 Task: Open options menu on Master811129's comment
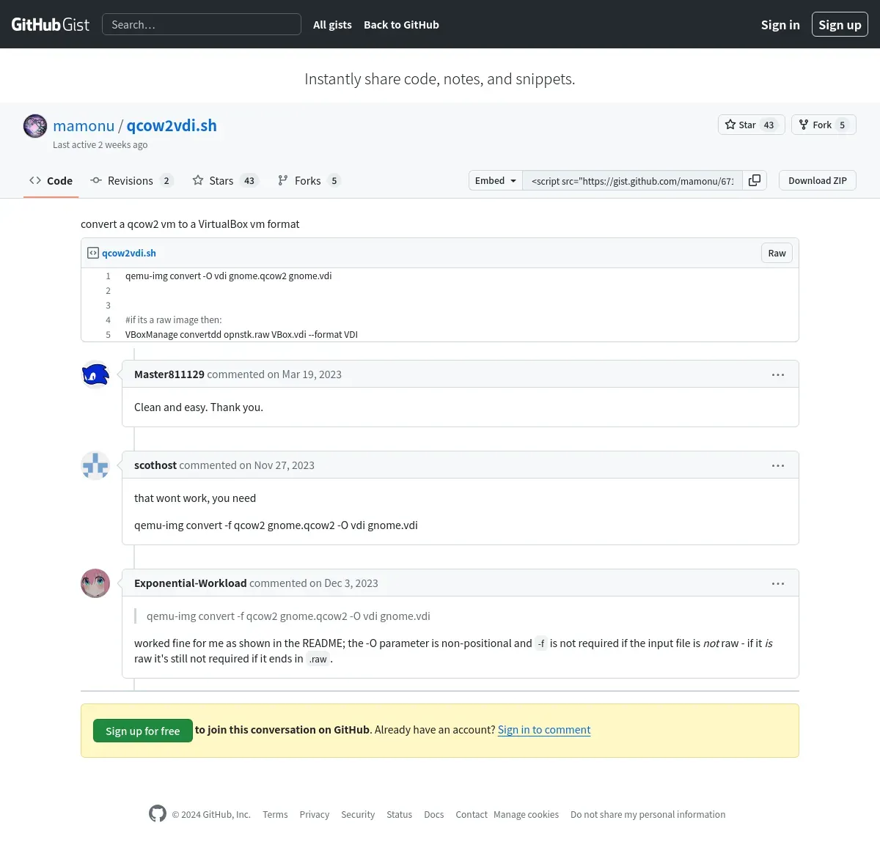778,374
